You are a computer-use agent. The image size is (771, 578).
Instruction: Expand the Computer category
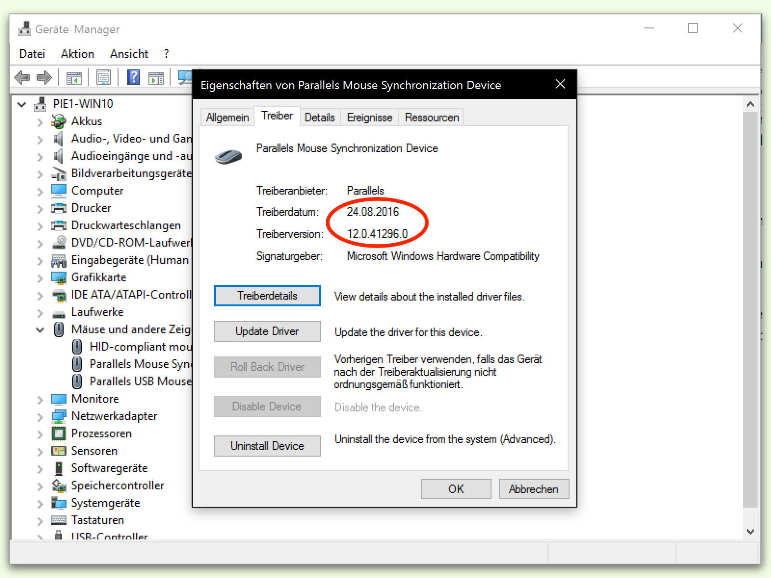pos(40,192)
